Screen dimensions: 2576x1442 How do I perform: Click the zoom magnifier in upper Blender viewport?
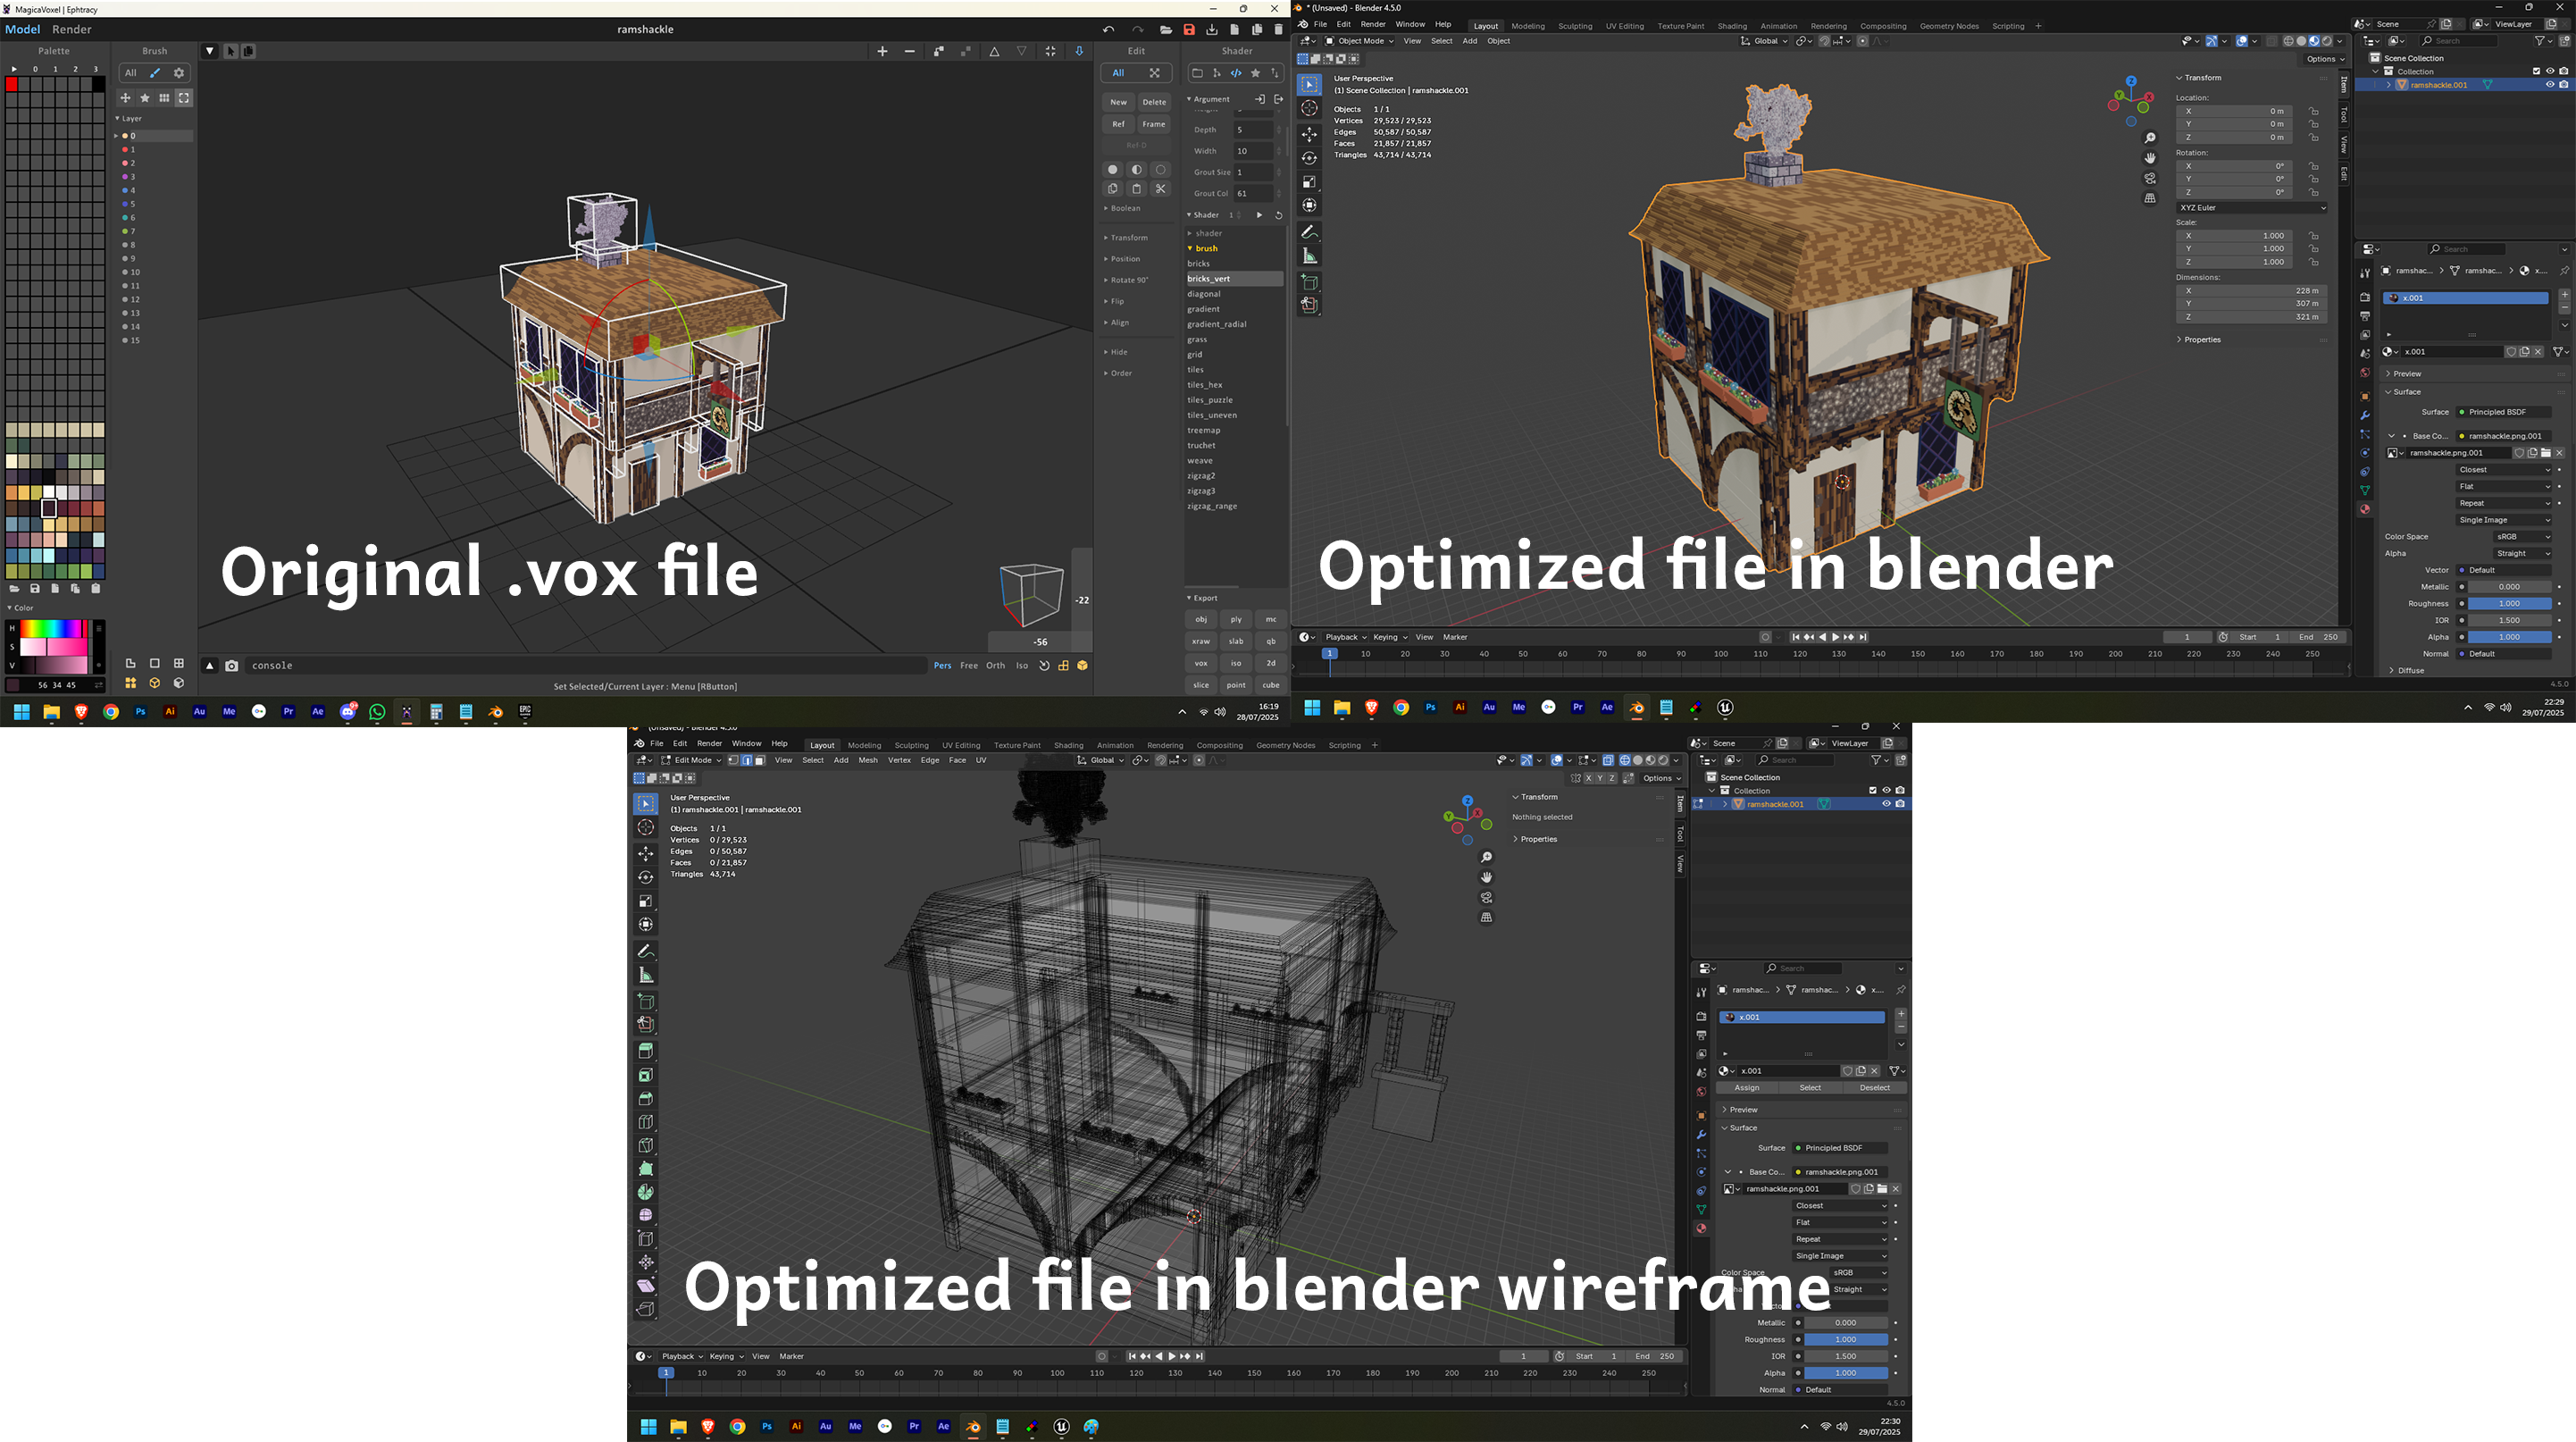coord(2150,138)
